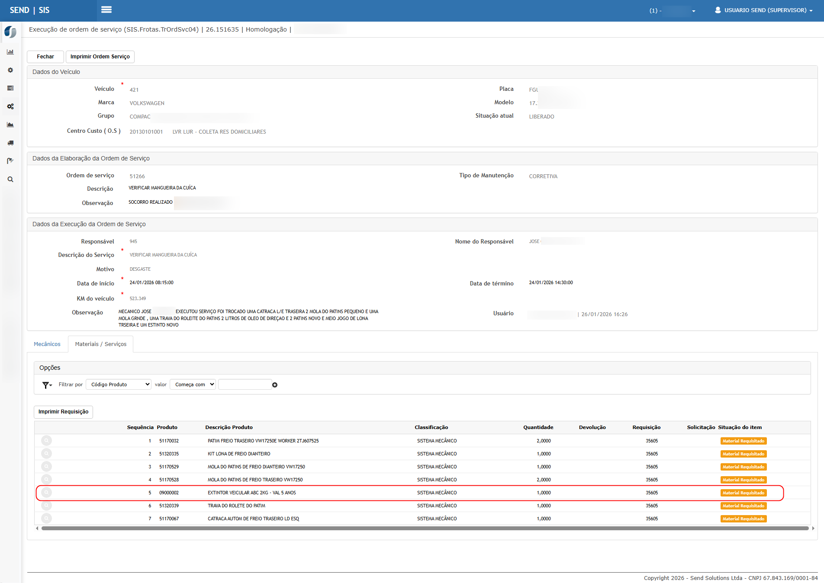Click Material Requisitado badge for sequence 1
The height and width of the screenshot is (583, 824).
pyautogui.click(x=744, y=441)
